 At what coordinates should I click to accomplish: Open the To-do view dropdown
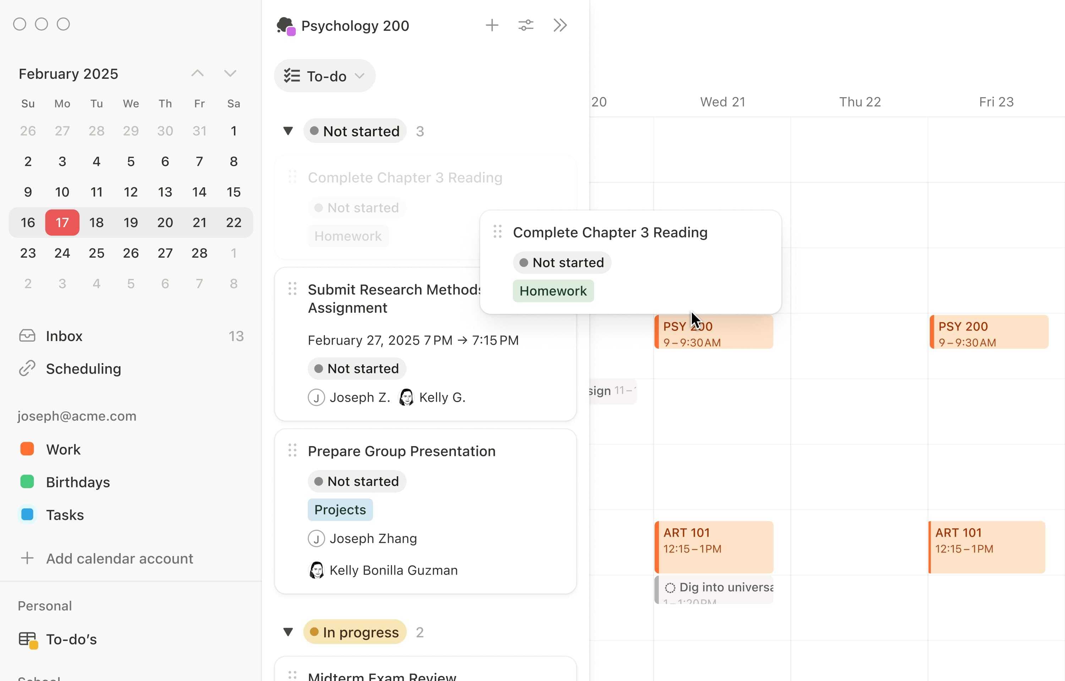[x=325, y=76]
